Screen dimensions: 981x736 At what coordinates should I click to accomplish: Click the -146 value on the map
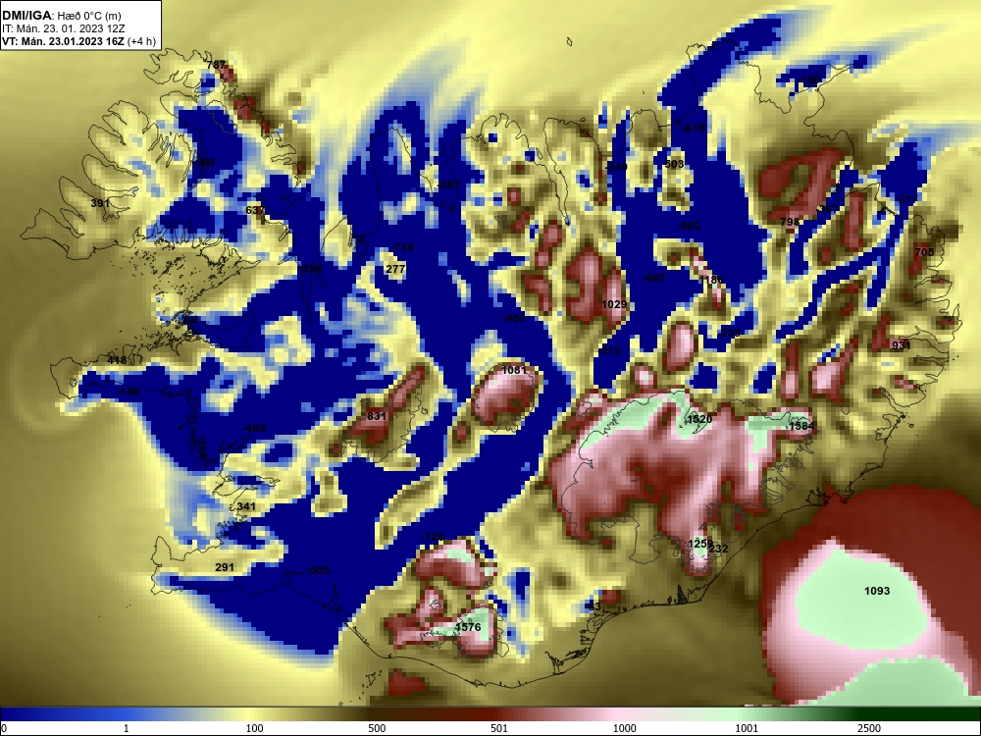coord(128,392)
